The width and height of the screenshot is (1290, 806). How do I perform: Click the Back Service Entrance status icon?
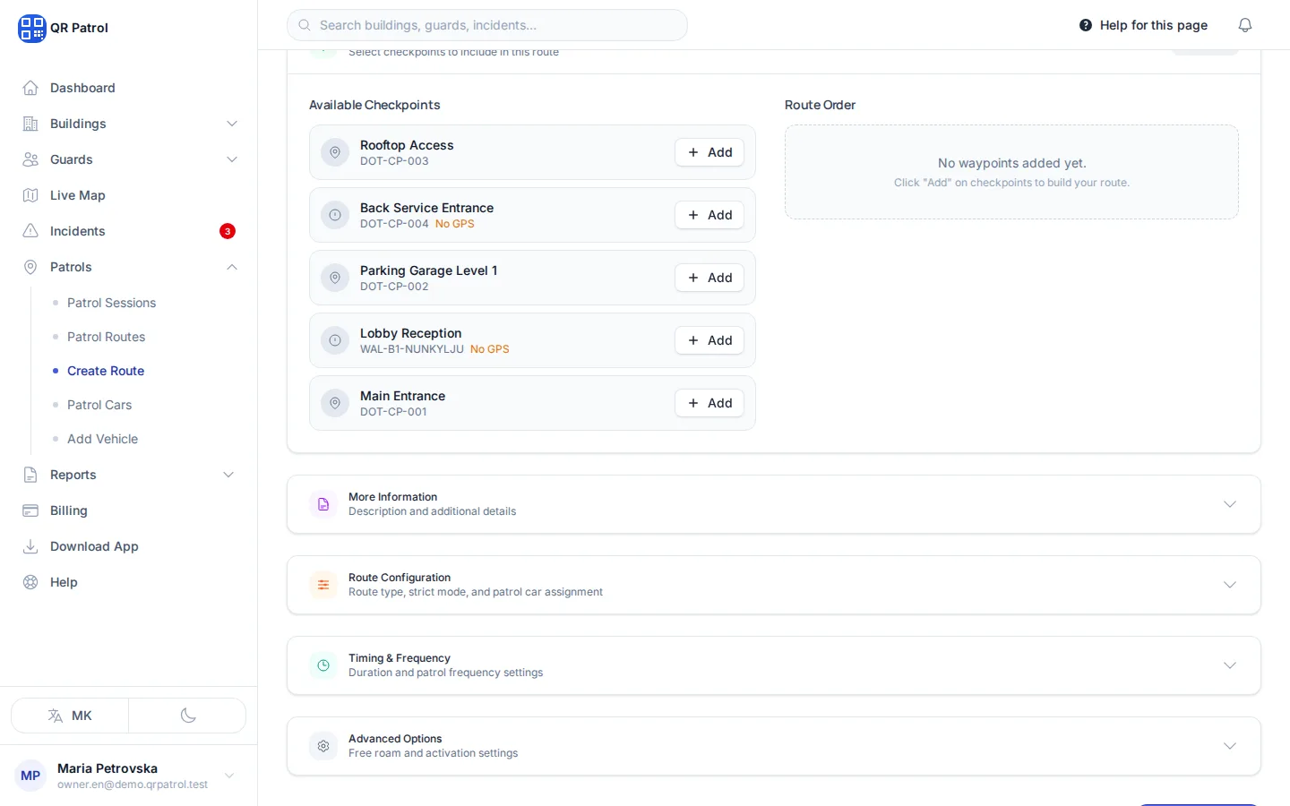click(x=335, y=215)
